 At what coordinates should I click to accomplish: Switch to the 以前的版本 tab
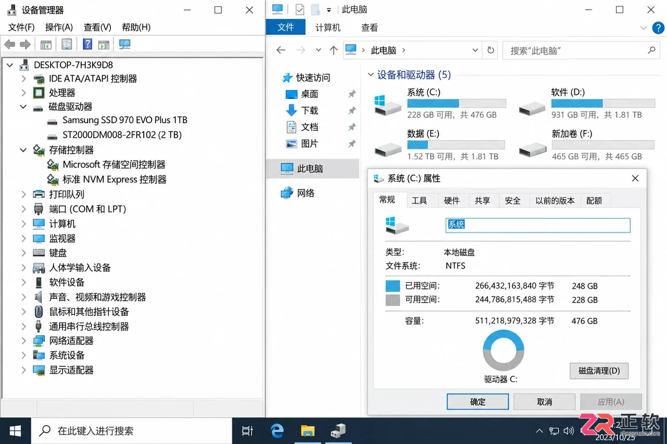(x=555, y=201)
